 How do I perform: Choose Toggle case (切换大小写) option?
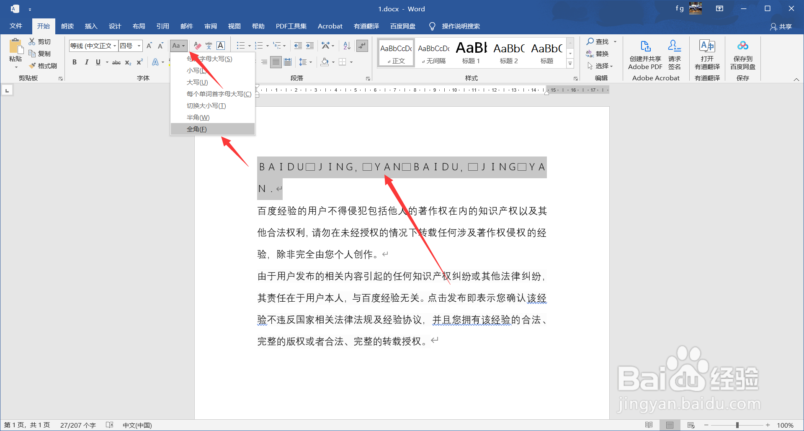tap(213, 106)
